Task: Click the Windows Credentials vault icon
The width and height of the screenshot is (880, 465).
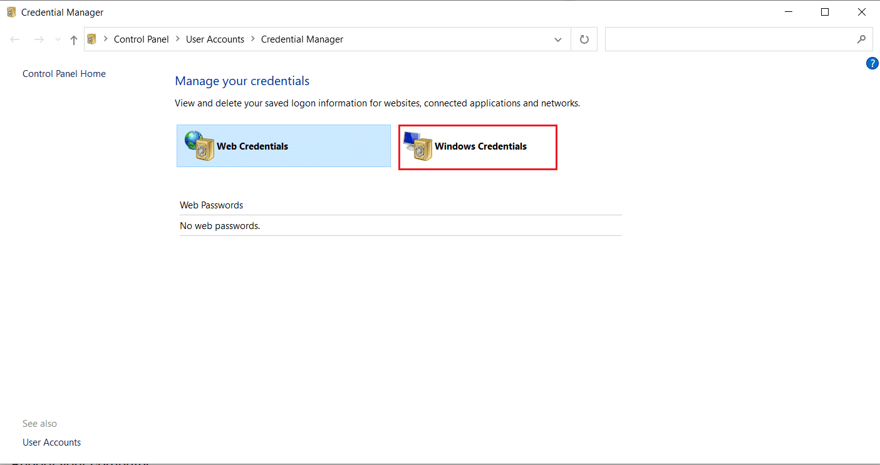Action: [x=418, y=147]
